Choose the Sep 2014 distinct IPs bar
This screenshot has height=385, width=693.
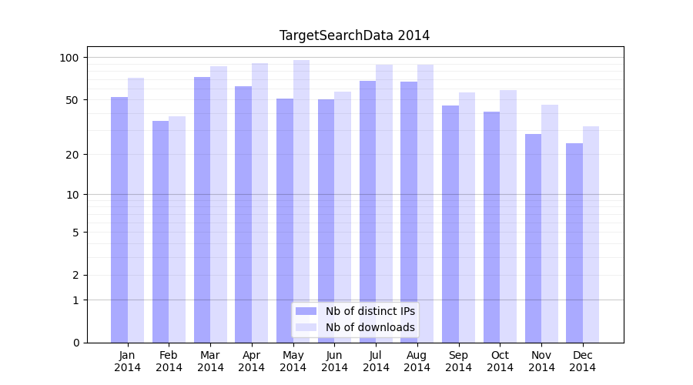coord(450,224)
